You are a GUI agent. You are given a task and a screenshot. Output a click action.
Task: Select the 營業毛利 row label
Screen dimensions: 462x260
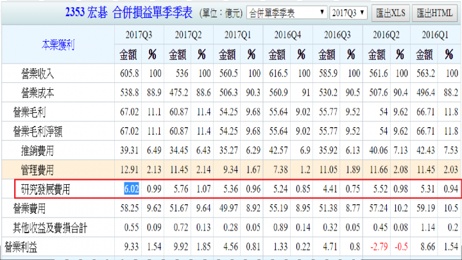coord(29,112)
